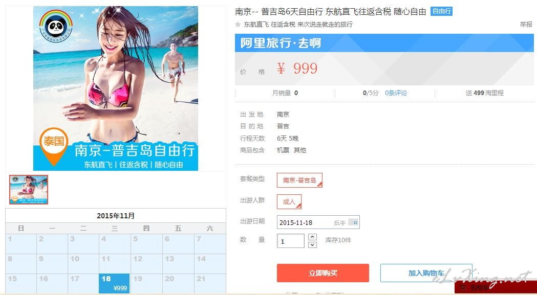The height and width of the screenshot is (295, 537).
Task: Open the 0条评论 reviews link
Action: [396, 93]
